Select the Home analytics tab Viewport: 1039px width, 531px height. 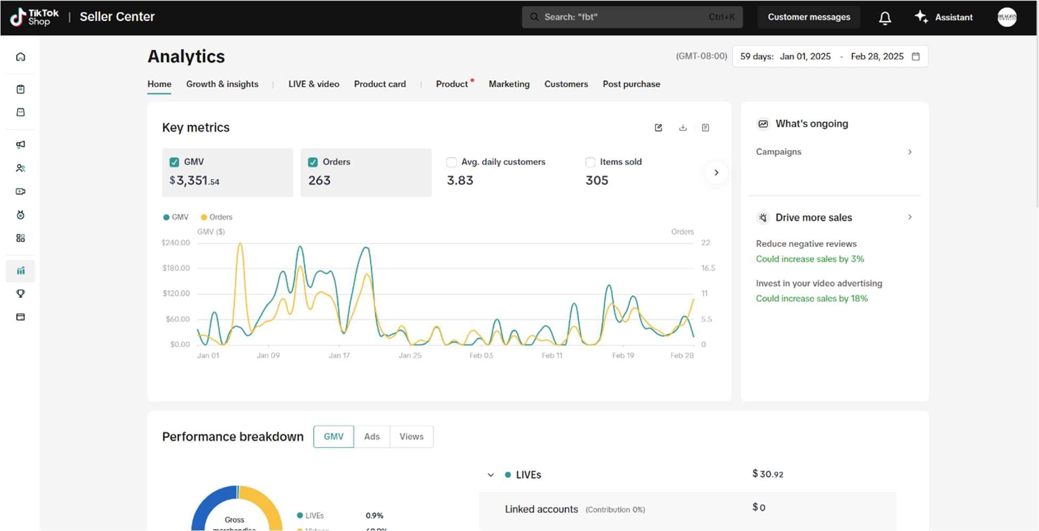[x=159, y=84]
